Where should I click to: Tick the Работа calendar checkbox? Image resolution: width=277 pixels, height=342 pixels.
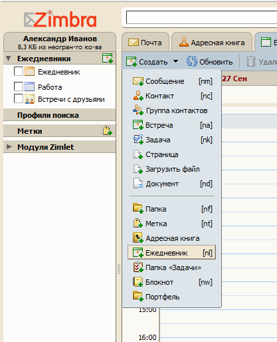click(x=19, y=86)
